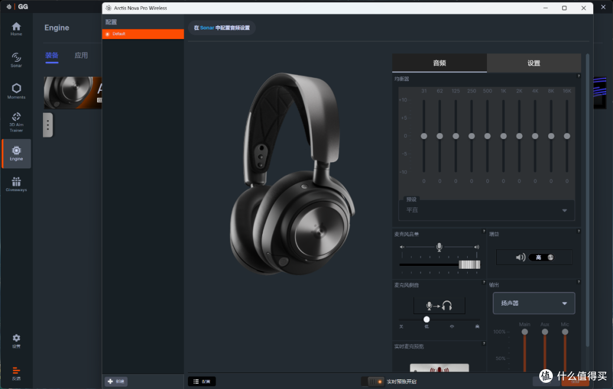Select the Engine sidebar icon
This screenshot has width=613, height=389.
16,154
